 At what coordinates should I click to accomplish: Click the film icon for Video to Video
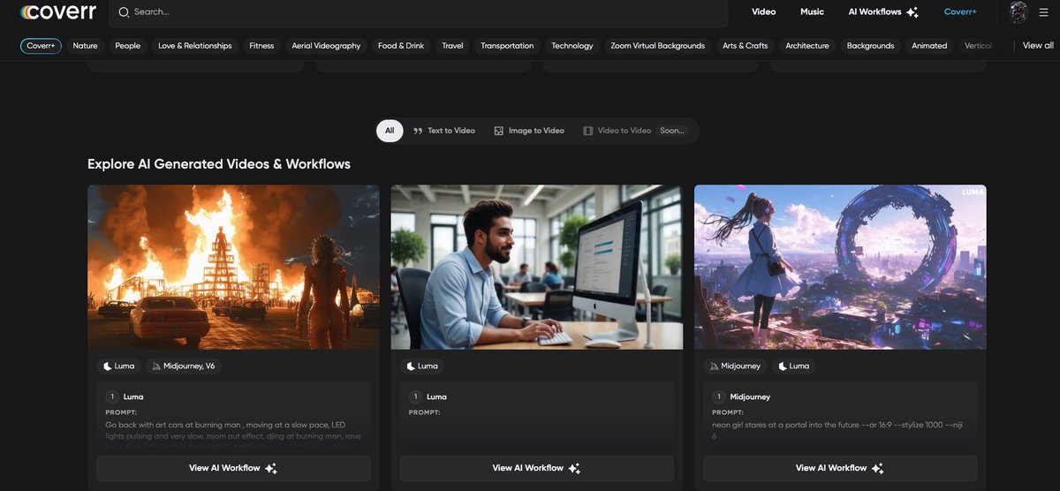588,131
